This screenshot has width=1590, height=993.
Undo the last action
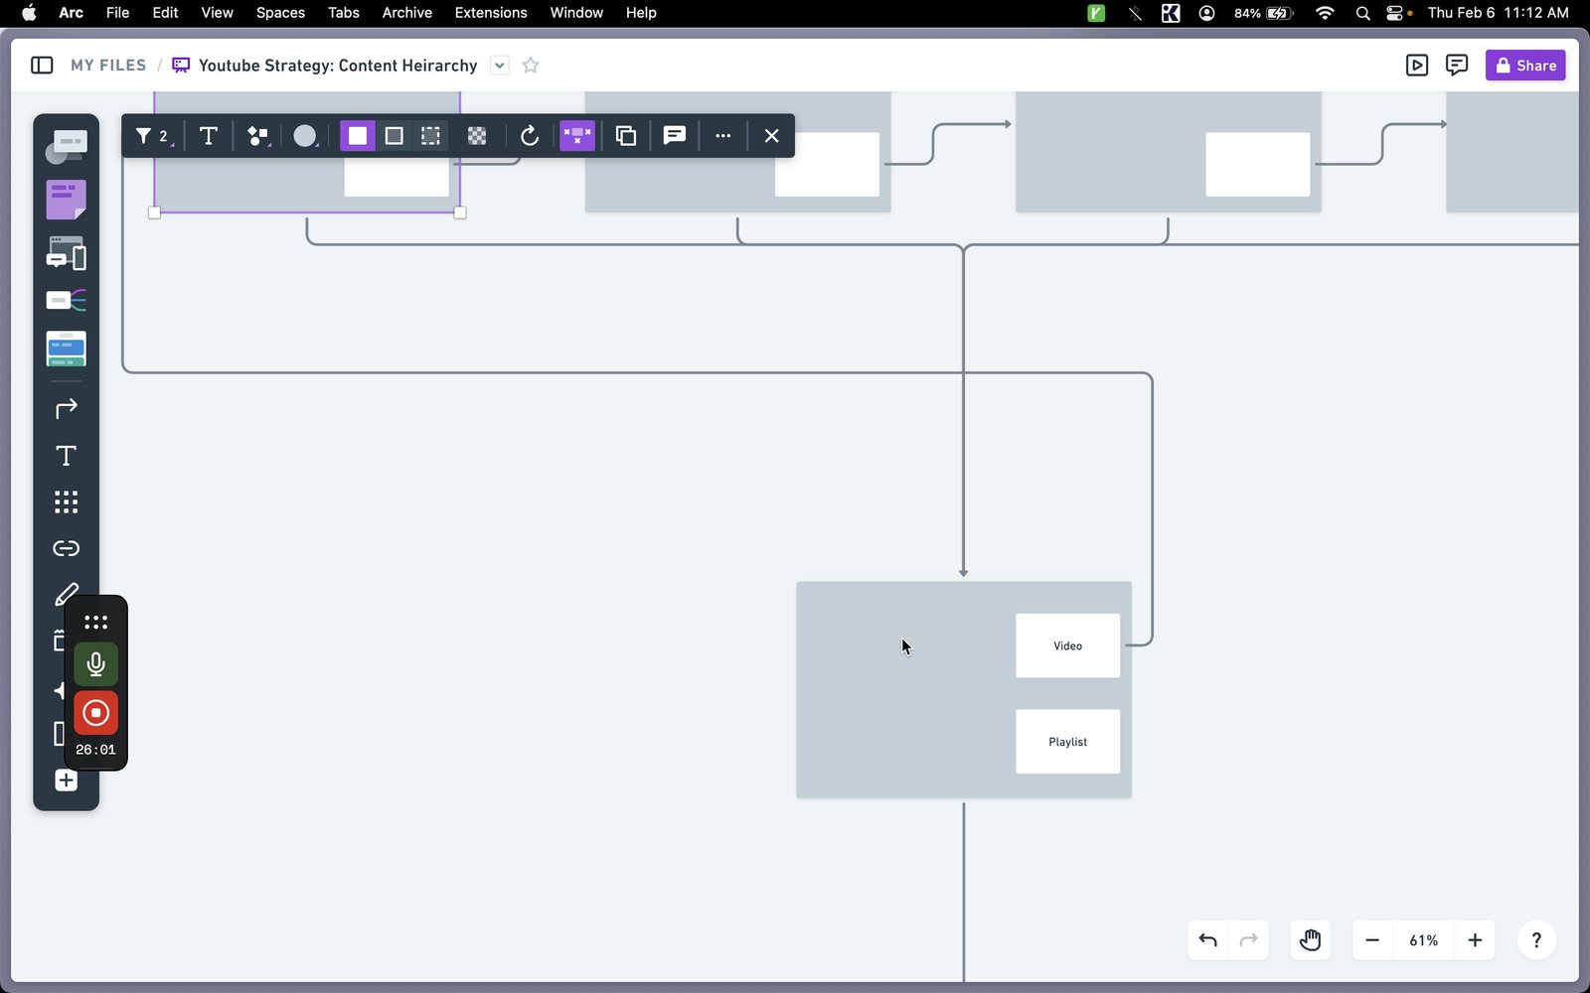pos(1208,940)
